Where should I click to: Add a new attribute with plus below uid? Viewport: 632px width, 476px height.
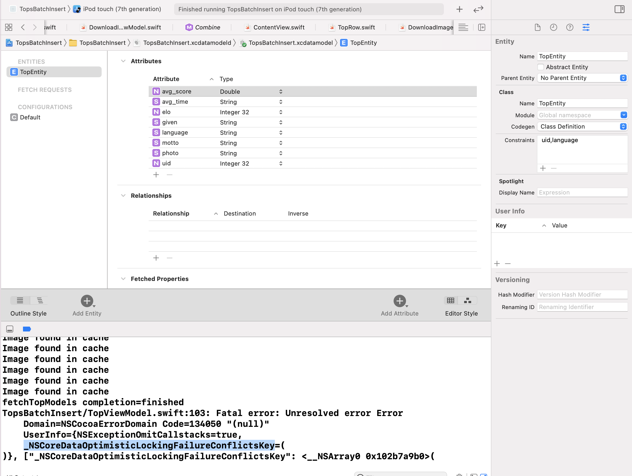tap(156, 175)
